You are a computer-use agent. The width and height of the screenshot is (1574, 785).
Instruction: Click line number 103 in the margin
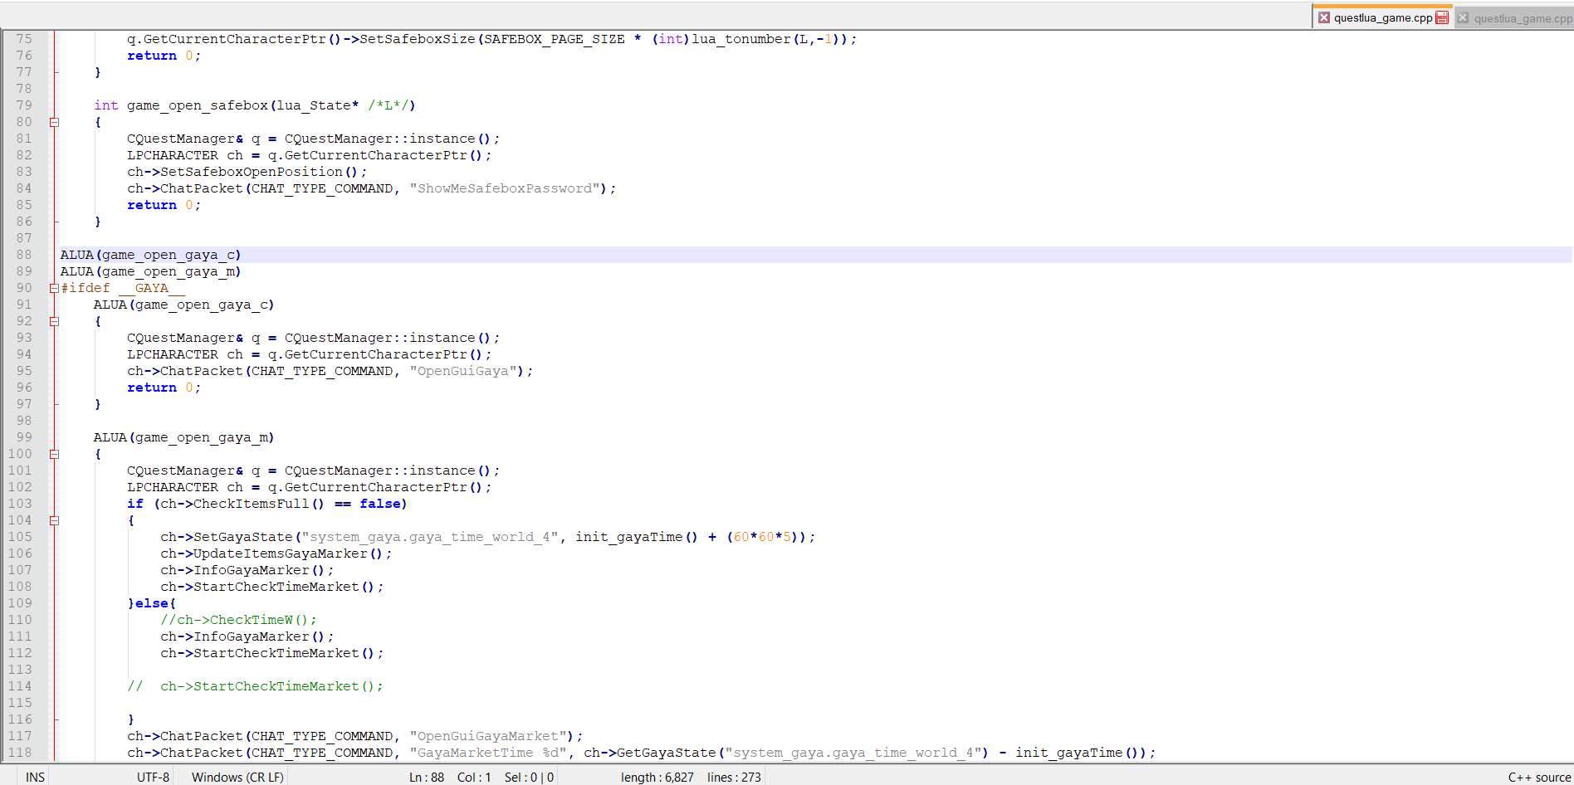[x=20, y=504]
